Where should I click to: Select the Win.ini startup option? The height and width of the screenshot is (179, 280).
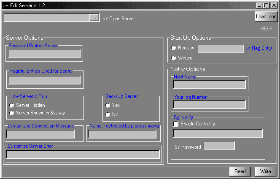coord(174,58)
